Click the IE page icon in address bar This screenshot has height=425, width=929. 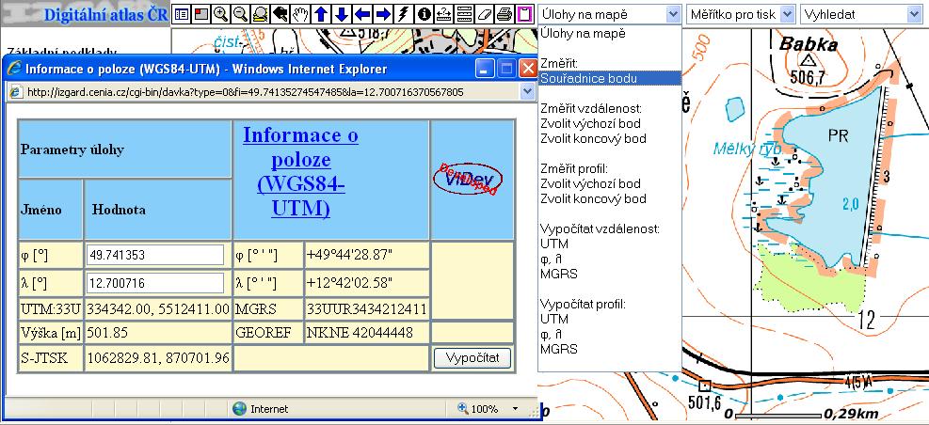[17, 92]
